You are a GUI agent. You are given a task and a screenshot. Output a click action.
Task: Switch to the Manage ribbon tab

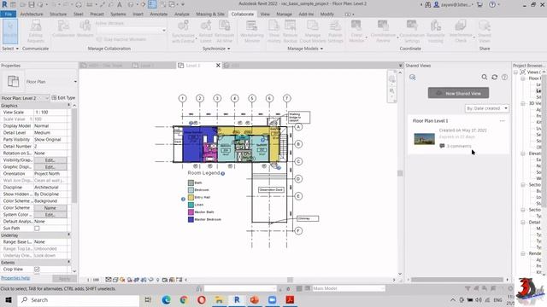point(284,14)
